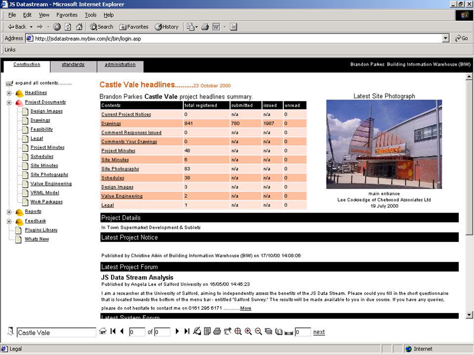The height and width of the screenshot is (355, 474).
Task: Expand the Reports tree node
Action: click(x=9, y=212)
